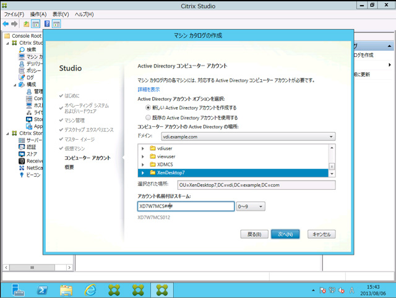Select the Receiver for Web node icon
The image size is (396, 298).
[22, 161]
